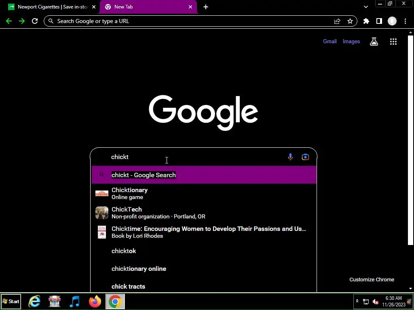
Task: Search by image with the camera icon
Action: click(x=305, y=157)
